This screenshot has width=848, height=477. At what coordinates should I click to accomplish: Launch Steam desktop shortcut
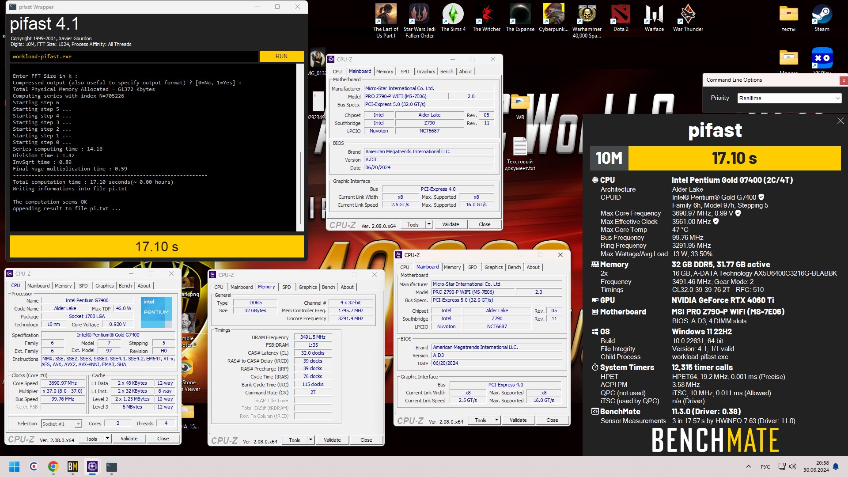tap(822, 18)
